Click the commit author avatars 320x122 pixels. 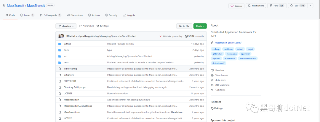61,36
